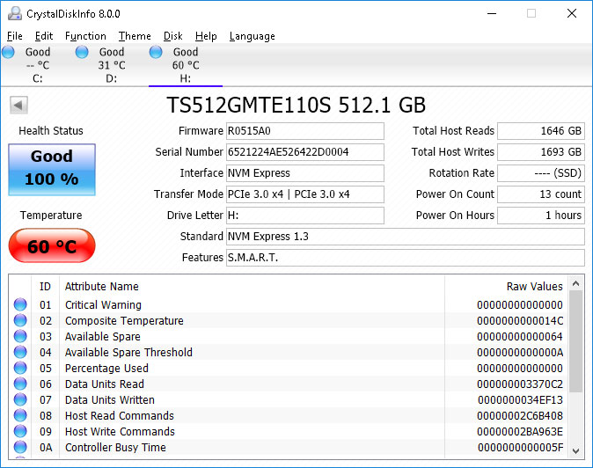Screen dimensions: 593x468
Task: Open the File menu
Action: point(15,36)
